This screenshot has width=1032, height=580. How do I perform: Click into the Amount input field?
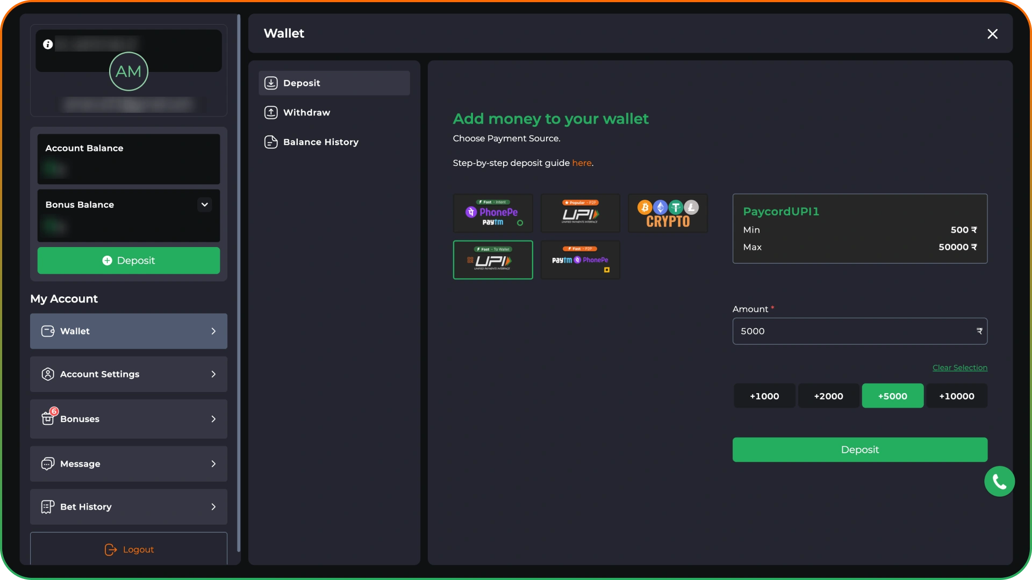click(859, 331)
